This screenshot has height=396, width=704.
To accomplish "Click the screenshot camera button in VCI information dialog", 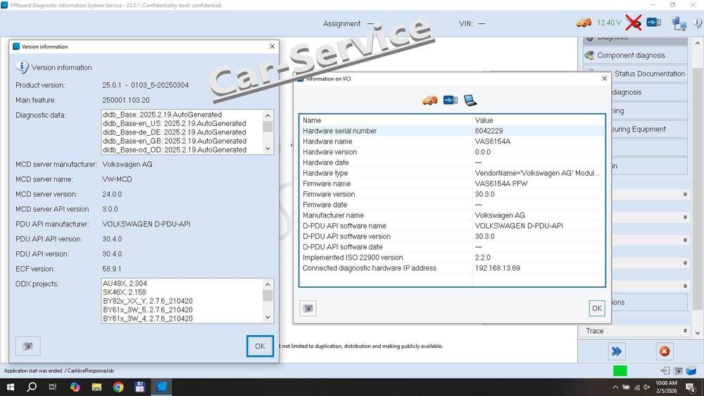I will coord(308,308).
